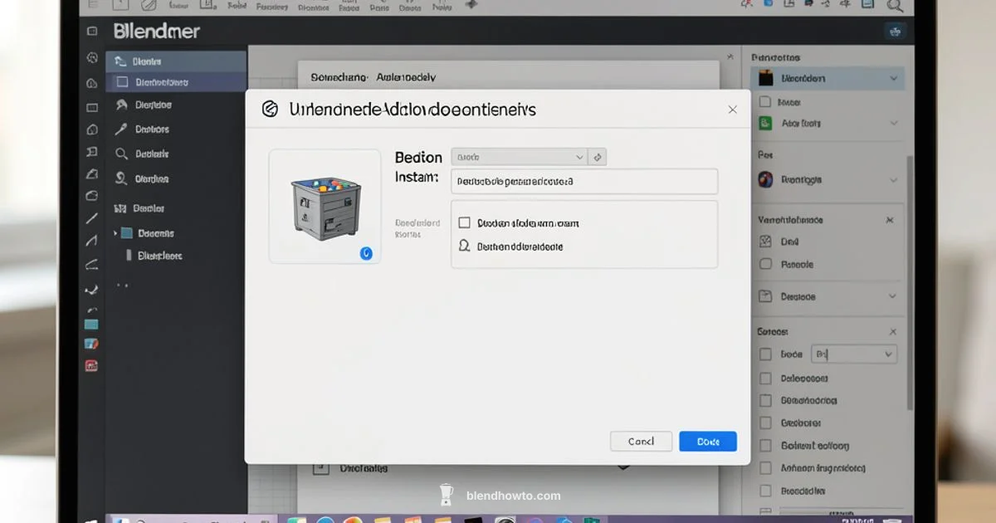The width and height of the screenshot is (996, 523).
Task: Check the box beside the small input field
Action: coord(764,354)
